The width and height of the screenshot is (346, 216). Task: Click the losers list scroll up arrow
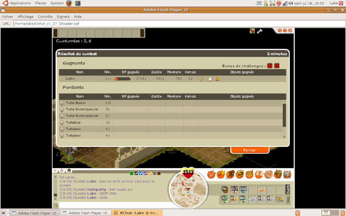click(284, 102)
